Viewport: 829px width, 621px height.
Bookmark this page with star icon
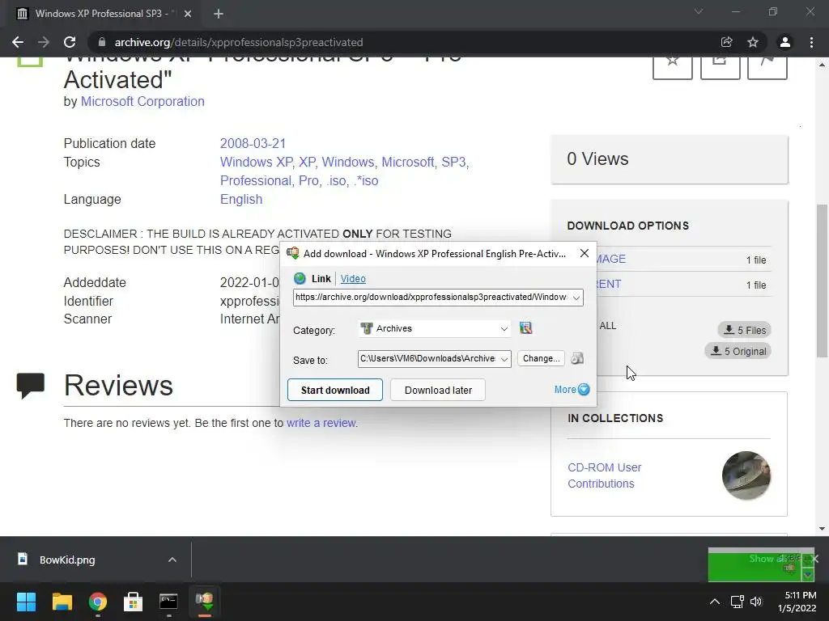point(753,42)
